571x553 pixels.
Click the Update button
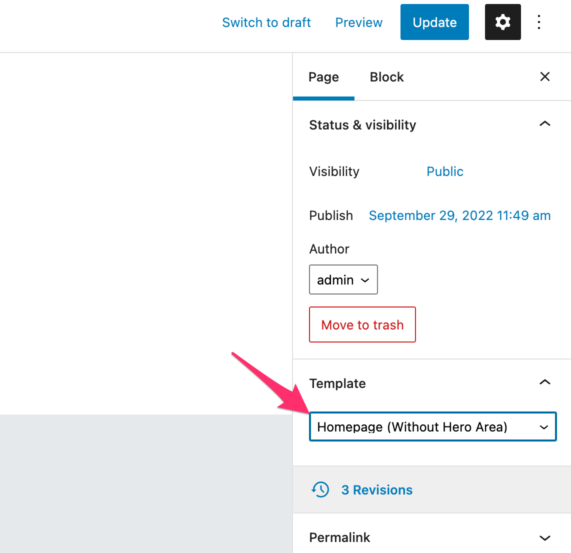(x=434, y=22)
